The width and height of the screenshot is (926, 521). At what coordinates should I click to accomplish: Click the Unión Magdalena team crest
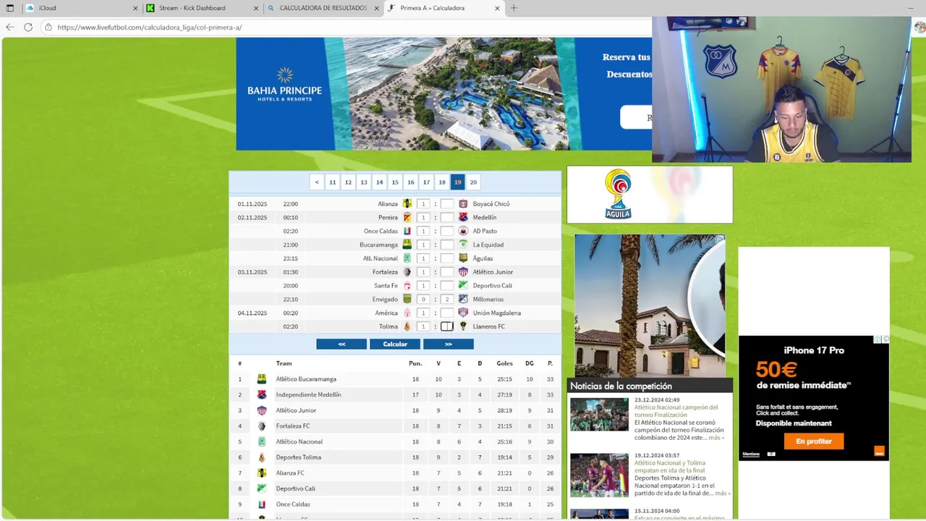tap(463, 313)
